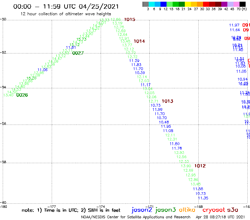Click the 12.64 wave height value
The height and width of the screenshot is (220, 250).
click(x=122, y=35)
